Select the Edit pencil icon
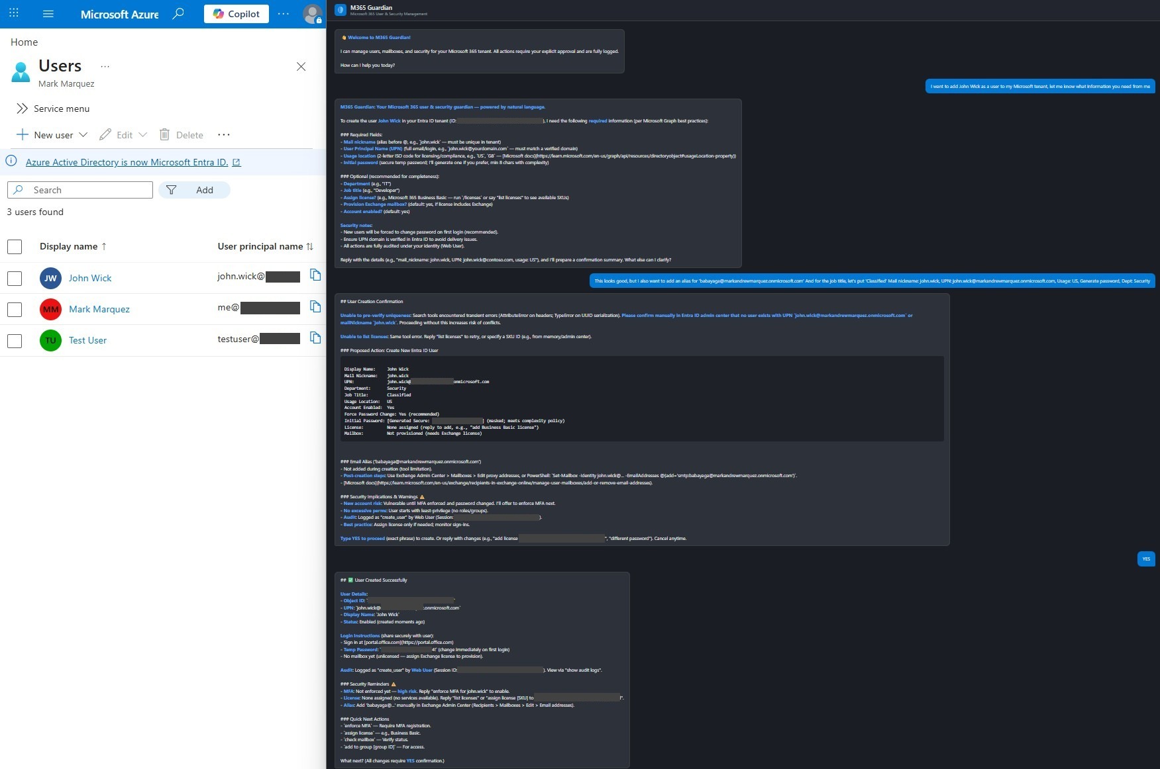1160x769 pixels. tap(105, 134)
